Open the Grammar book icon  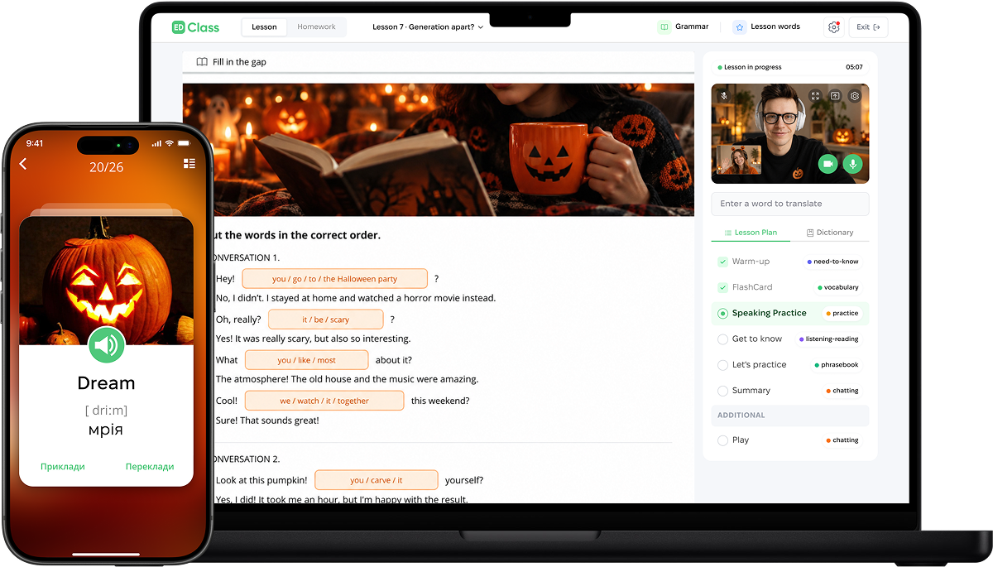pyautogui.click(x=664, y=27)
